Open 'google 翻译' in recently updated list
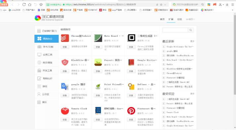The width and height of the screenshot is (236, 130). point(172,51)
